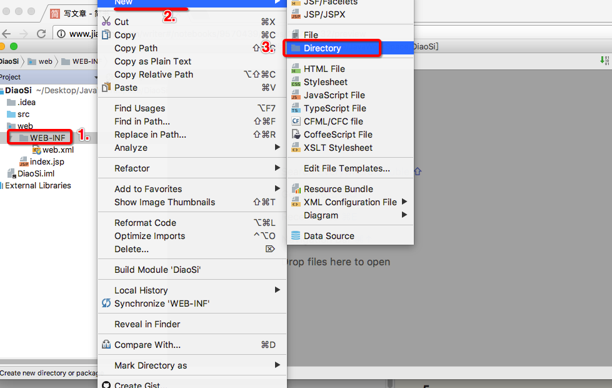Click the Resource Bundle icon
The width and height of the screenshot is (612, 388).
coord(296,189)
